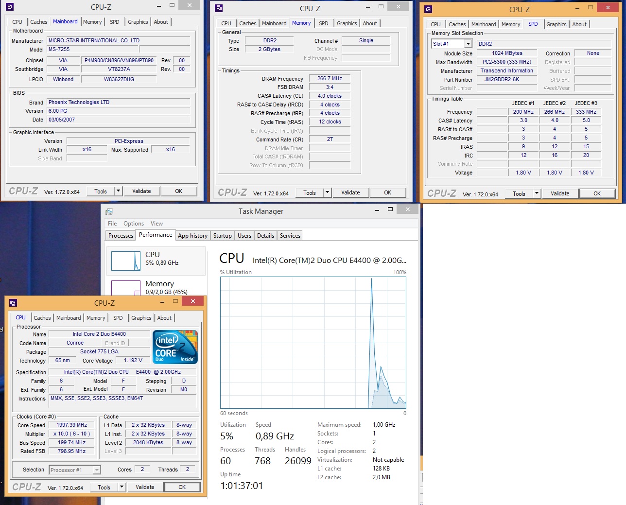Screen dimensions: 626x505
Task: Click Tools button in Memory CPU-Z window
Action: [310, 192]
